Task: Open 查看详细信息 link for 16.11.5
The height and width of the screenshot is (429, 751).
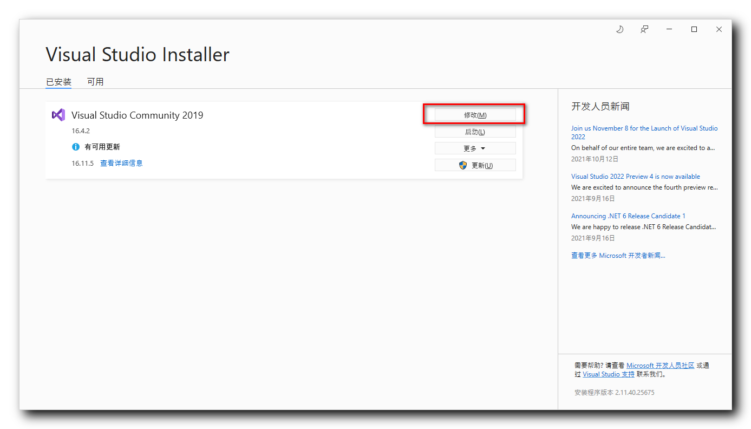Action: click(121, 163)
